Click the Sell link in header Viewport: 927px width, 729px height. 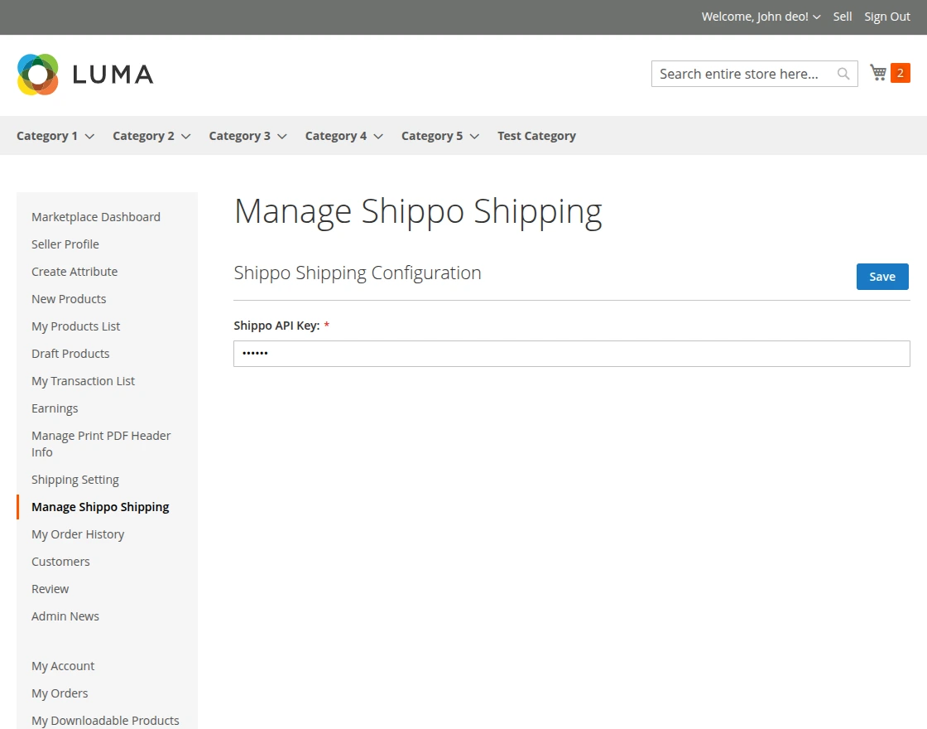point(843,17)
